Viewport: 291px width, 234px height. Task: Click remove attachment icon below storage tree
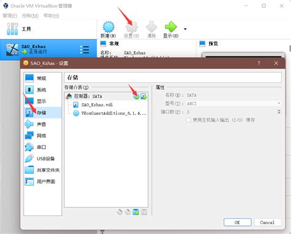coord(144,212)
